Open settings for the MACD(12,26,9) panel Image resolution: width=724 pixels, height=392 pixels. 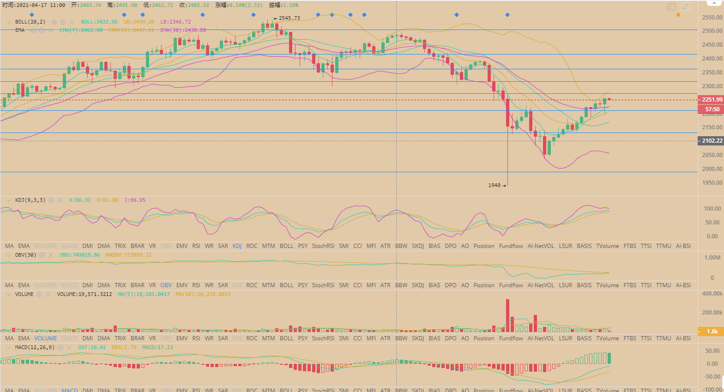[60, 348]
